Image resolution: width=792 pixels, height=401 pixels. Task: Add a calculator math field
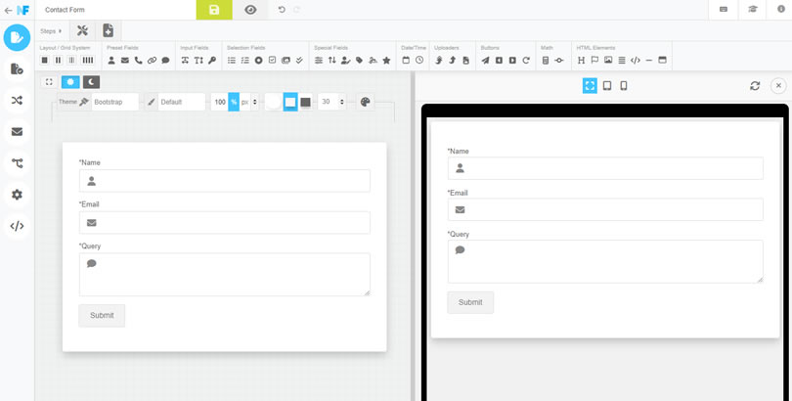click(x=546, y=60)
